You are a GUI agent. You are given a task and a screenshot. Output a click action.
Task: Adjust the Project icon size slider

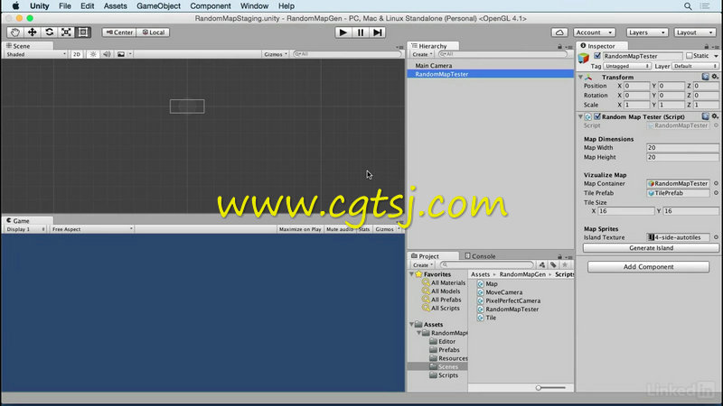click(x=538, y=388)
